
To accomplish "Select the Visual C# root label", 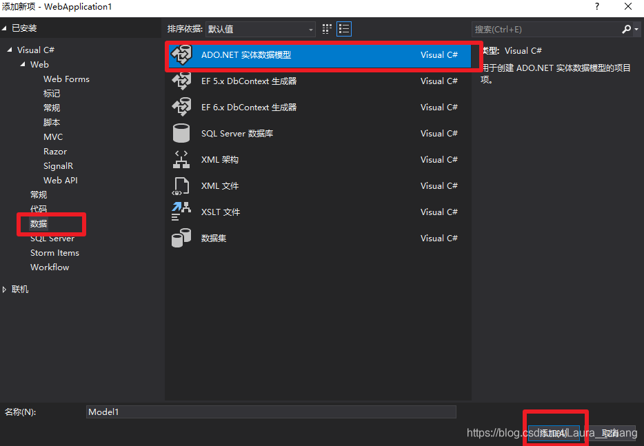I will [x=36, y=50].
